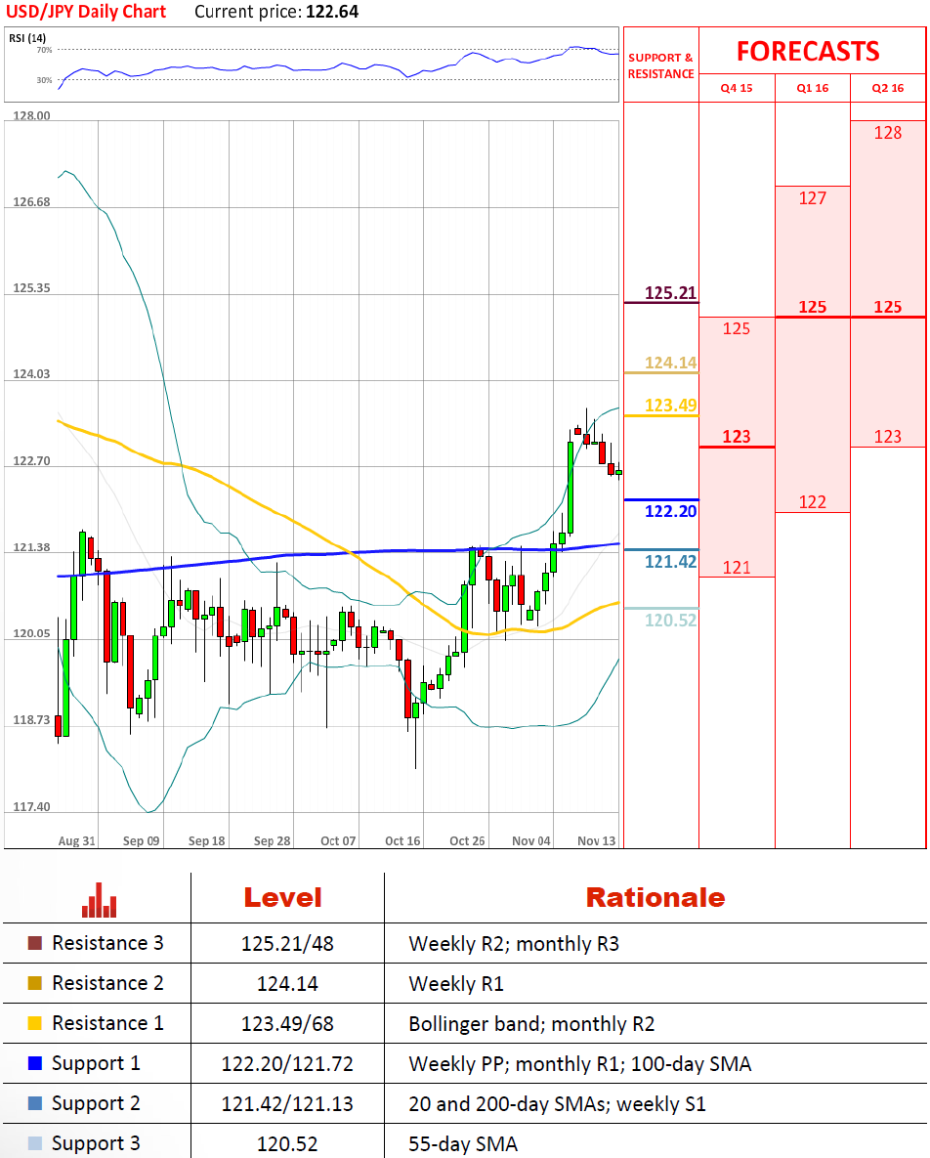Click the Resistance 3 maroon color swatch
This screenshot has width=930, height=1158.
(35, 944)
